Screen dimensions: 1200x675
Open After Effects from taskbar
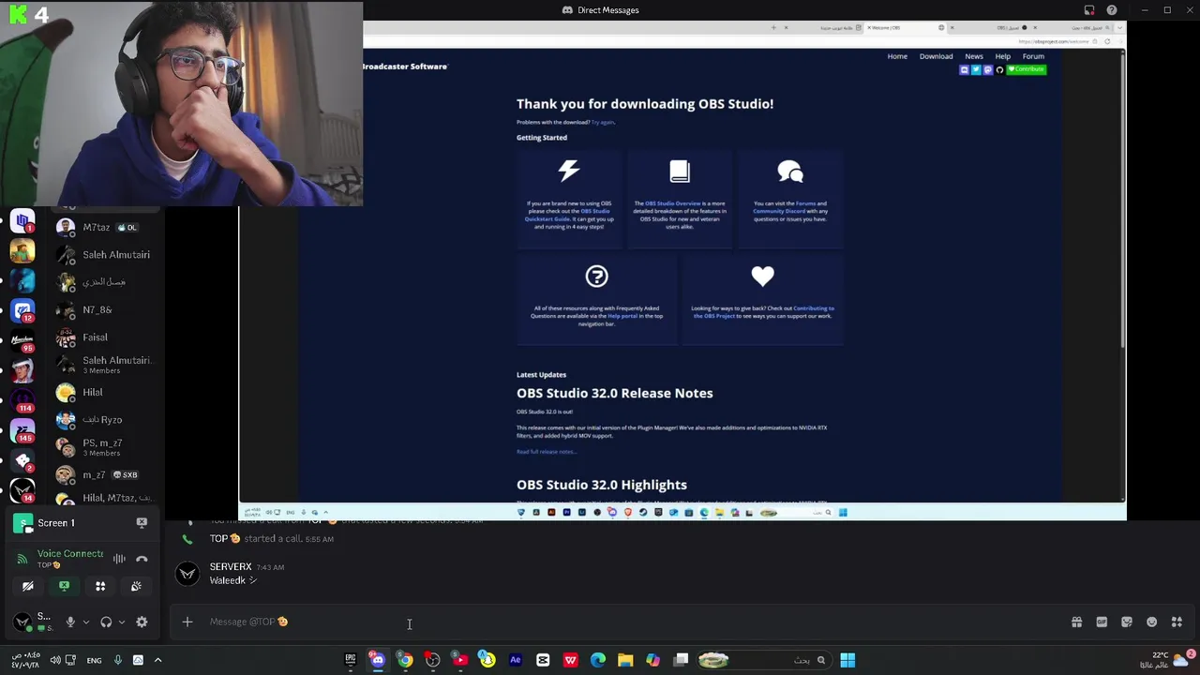tap(515, 660)
